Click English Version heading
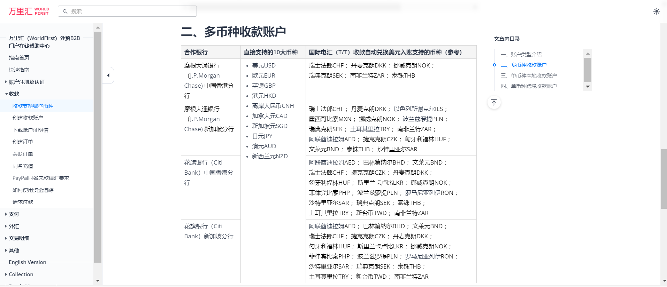Screen dimensions: 667x287 (x=28, y=262)
